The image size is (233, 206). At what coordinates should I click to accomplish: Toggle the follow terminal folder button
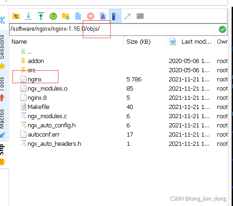115,16
